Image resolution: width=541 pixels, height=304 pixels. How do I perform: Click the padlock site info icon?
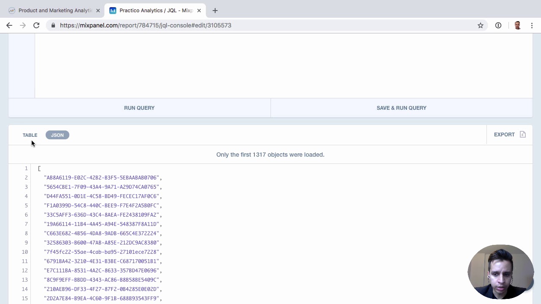(53, 25)
